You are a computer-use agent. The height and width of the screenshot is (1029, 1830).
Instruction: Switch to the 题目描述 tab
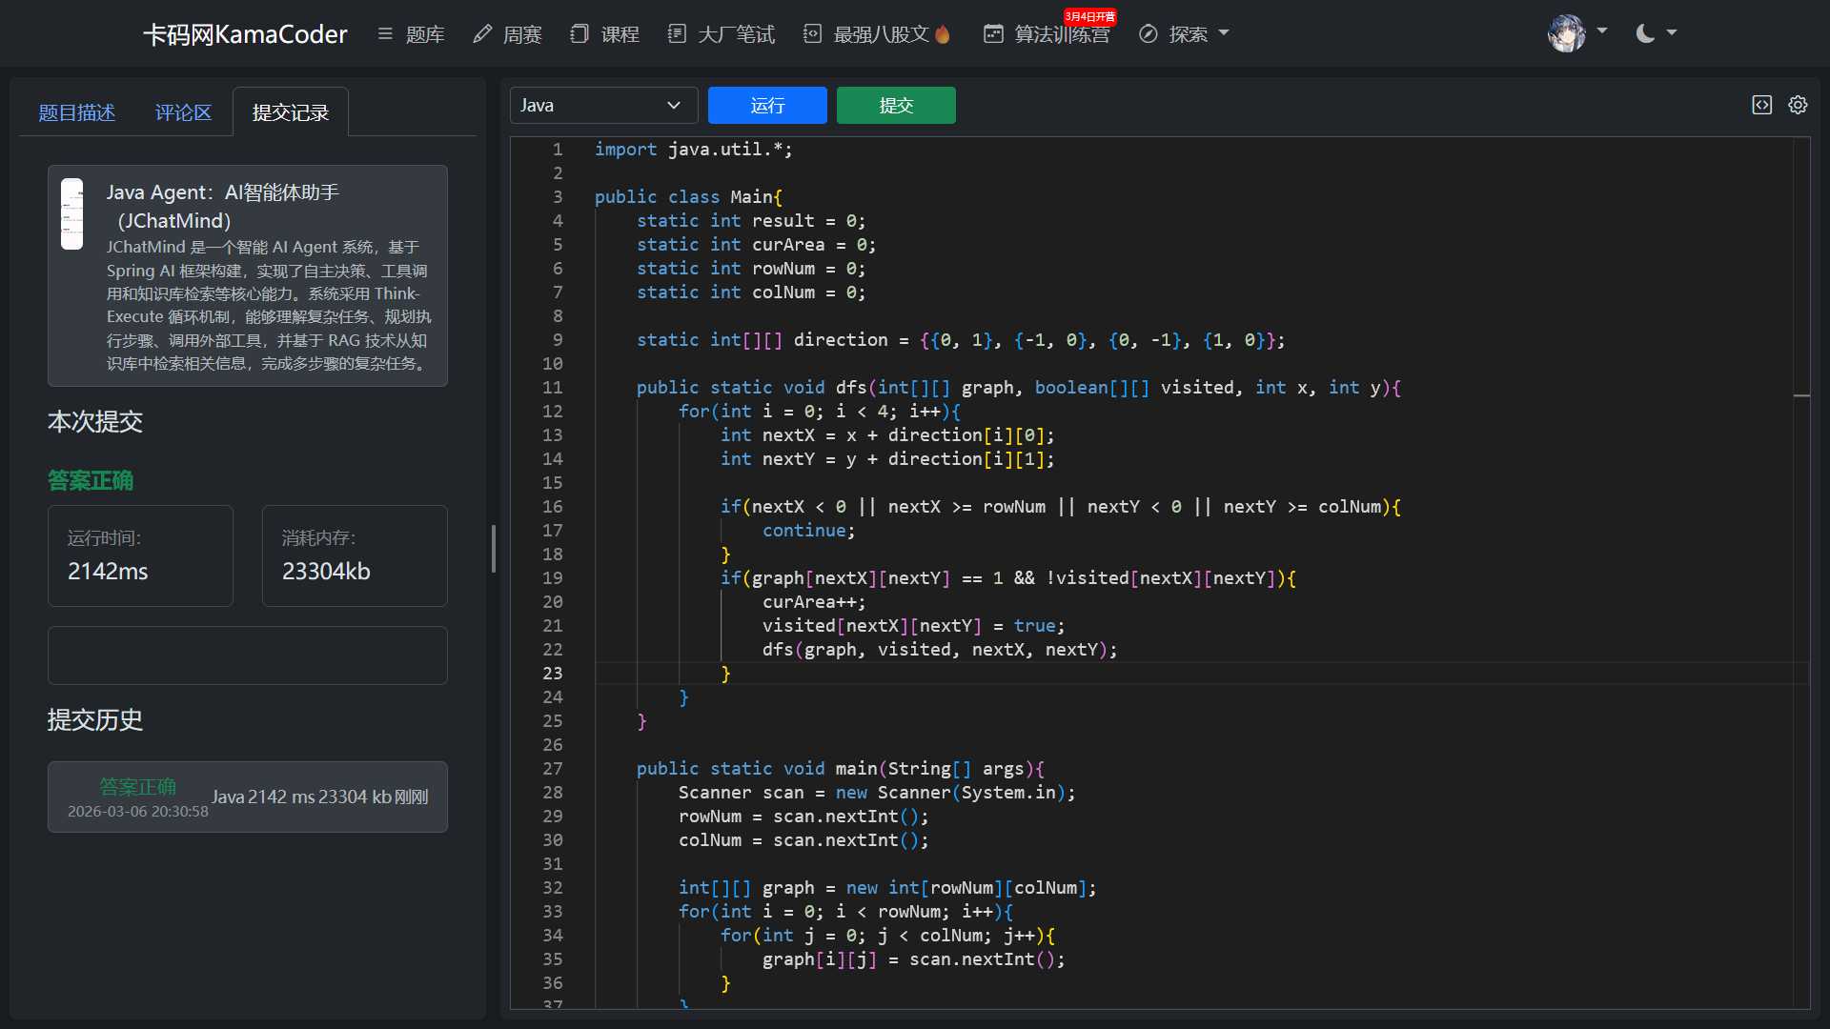76,112
